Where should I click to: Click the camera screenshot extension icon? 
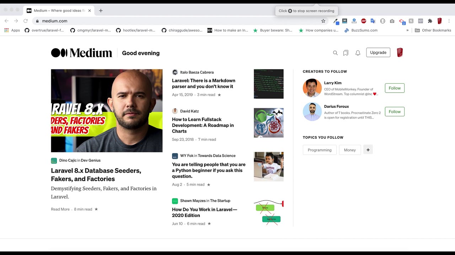pyautogui.click(x=392, y=21)
